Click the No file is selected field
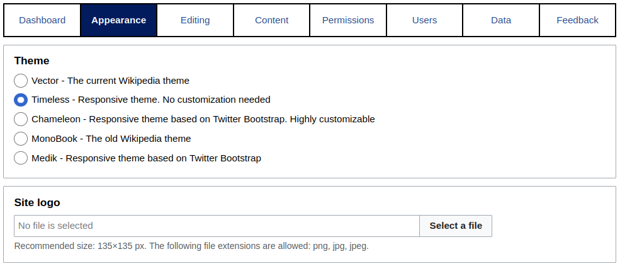Viewport: 620px width, 266px height. coord(217,226)
